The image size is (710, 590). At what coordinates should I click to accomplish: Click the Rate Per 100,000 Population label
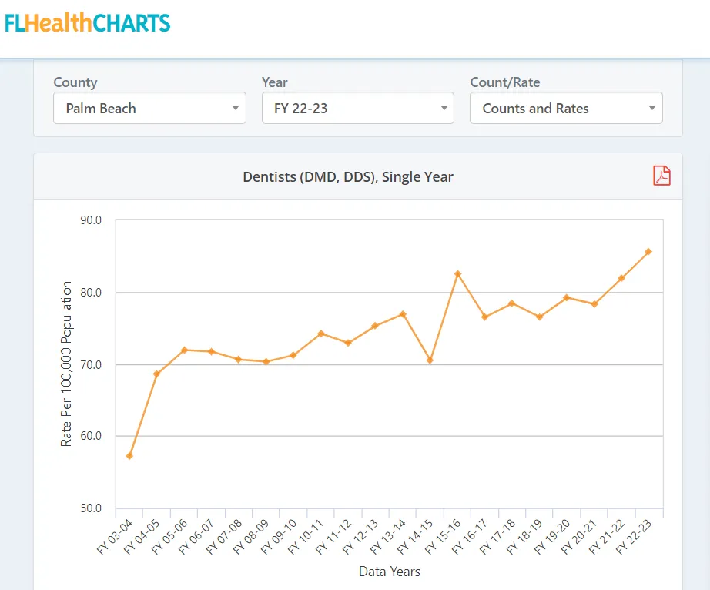(x=68, y=364)
